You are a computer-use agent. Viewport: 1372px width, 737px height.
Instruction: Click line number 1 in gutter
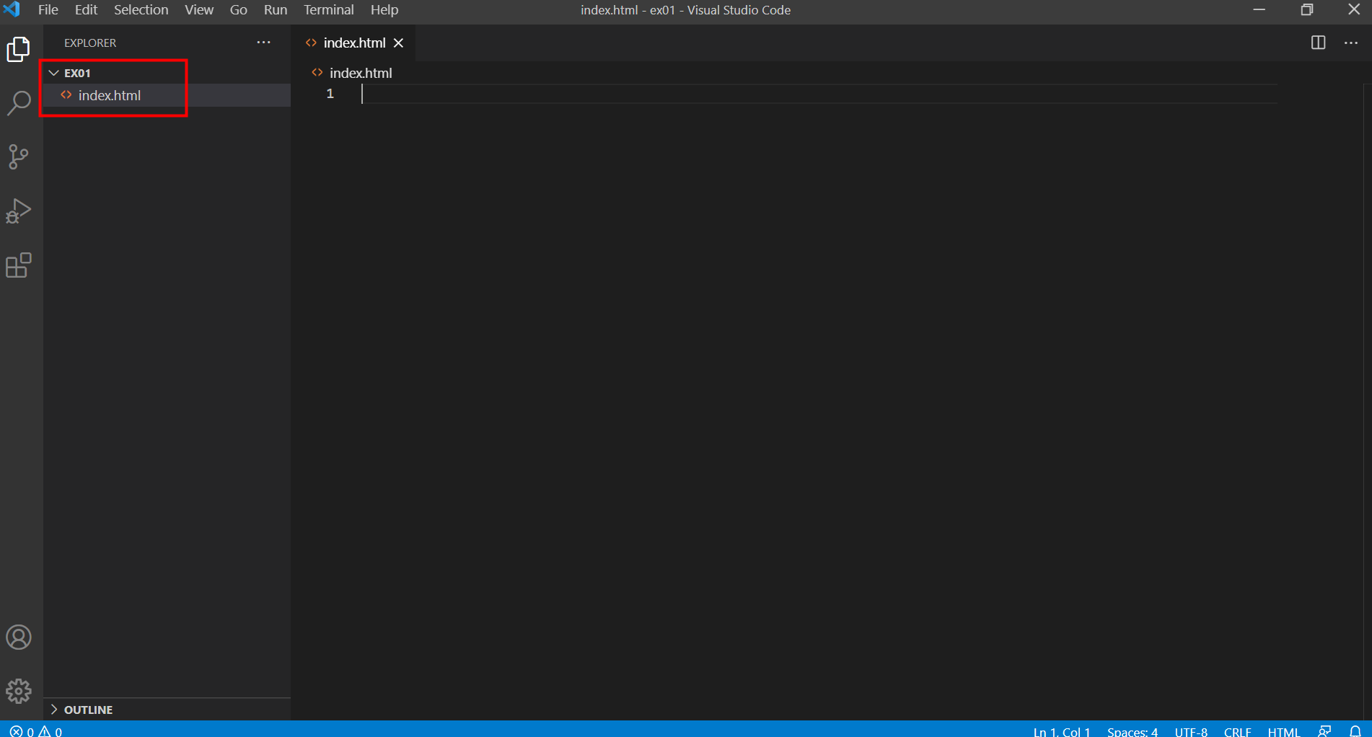(330, 94)
